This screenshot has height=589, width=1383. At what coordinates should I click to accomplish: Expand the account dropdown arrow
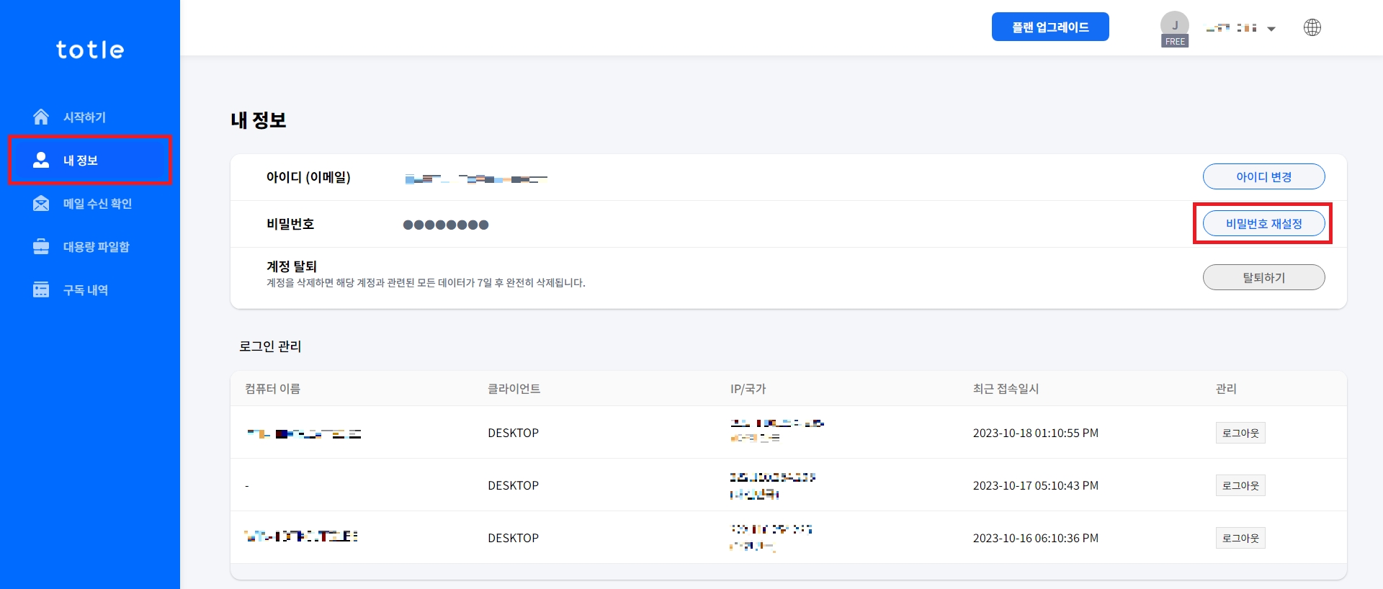point(1271,29)
